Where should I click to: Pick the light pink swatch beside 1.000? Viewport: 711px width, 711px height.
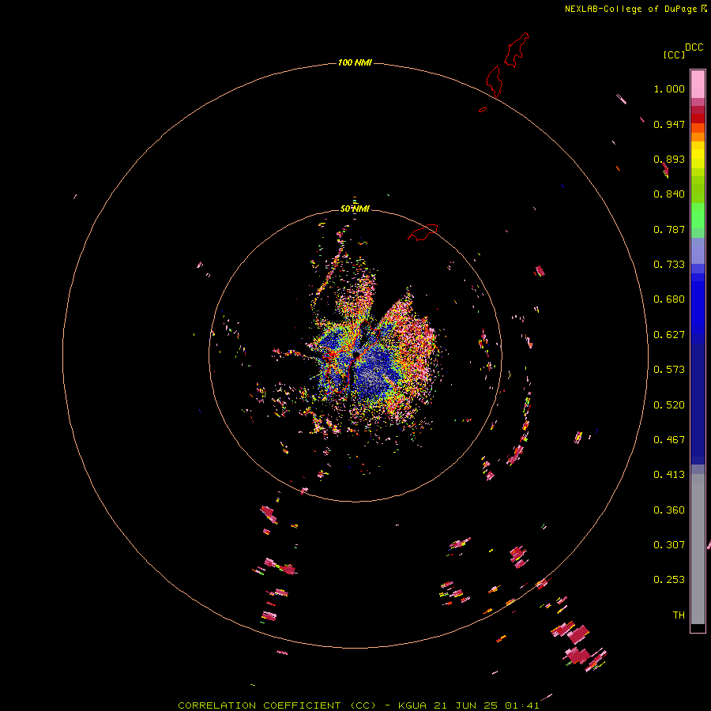click(698, 85)
